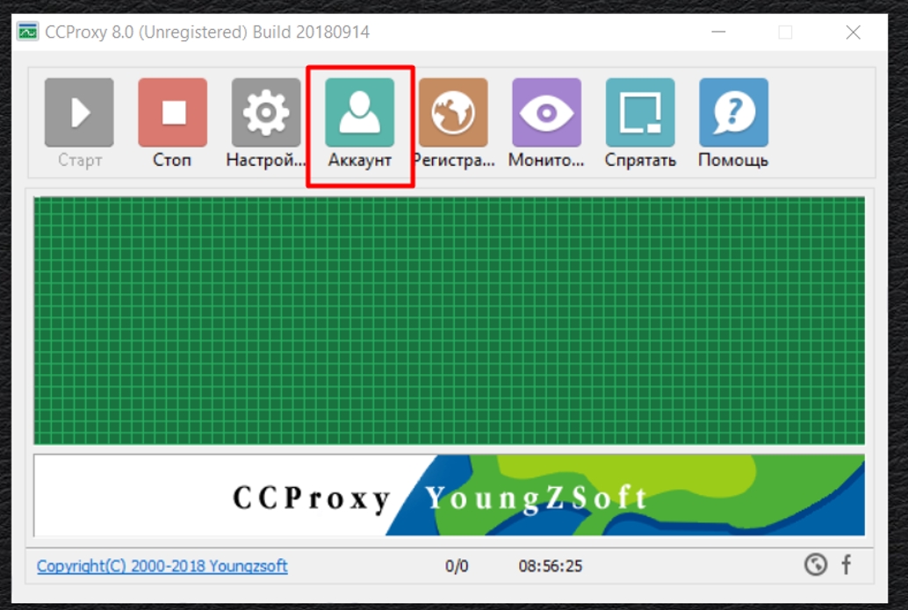
Task: Stop the proxy with Стоп button
Action: (x=173, y=112)
